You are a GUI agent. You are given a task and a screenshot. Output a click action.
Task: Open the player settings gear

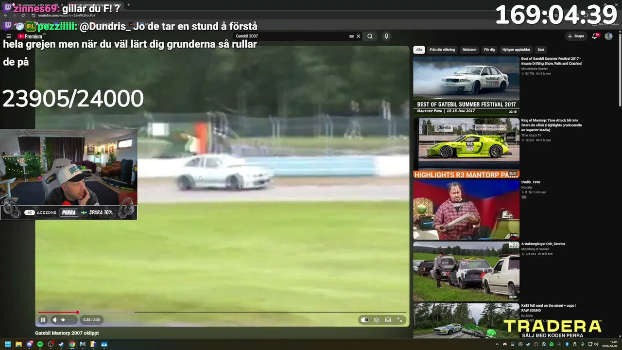pos(376,320)
